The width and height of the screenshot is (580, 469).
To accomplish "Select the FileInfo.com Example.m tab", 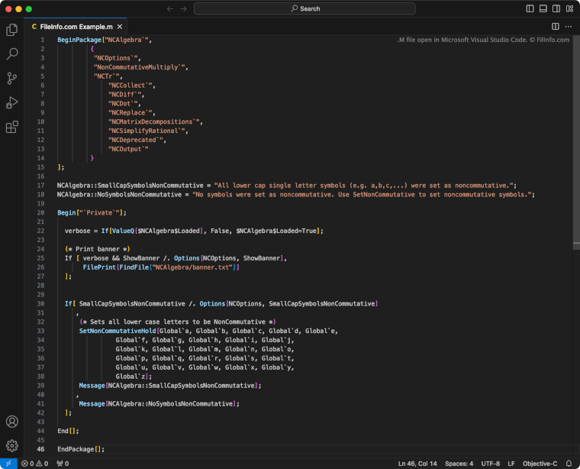I will pos(75,26).
